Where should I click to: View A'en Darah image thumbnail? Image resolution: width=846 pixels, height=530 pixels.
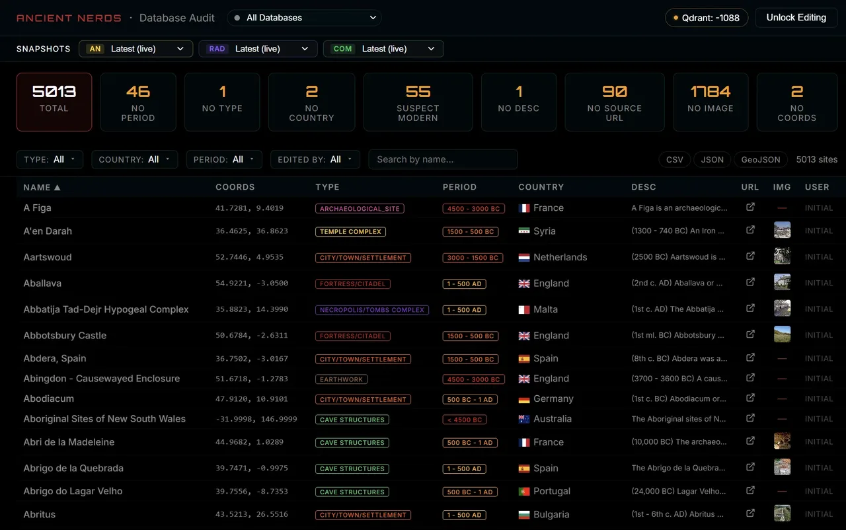(782, 231)
